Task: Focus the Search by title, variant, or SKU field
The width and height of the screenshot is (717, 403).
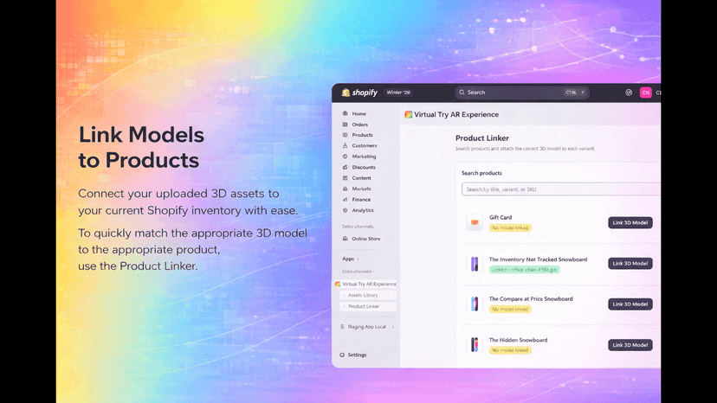Action: click(561, 189)
